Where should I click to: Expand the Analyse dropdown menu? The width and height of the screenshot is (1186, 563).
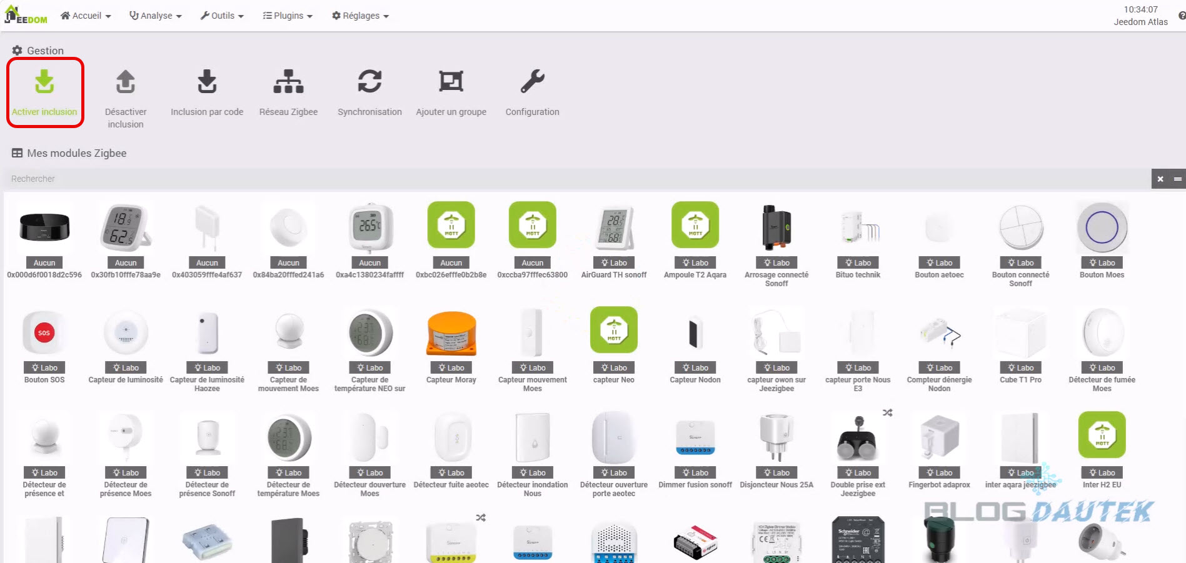[156, 16]
